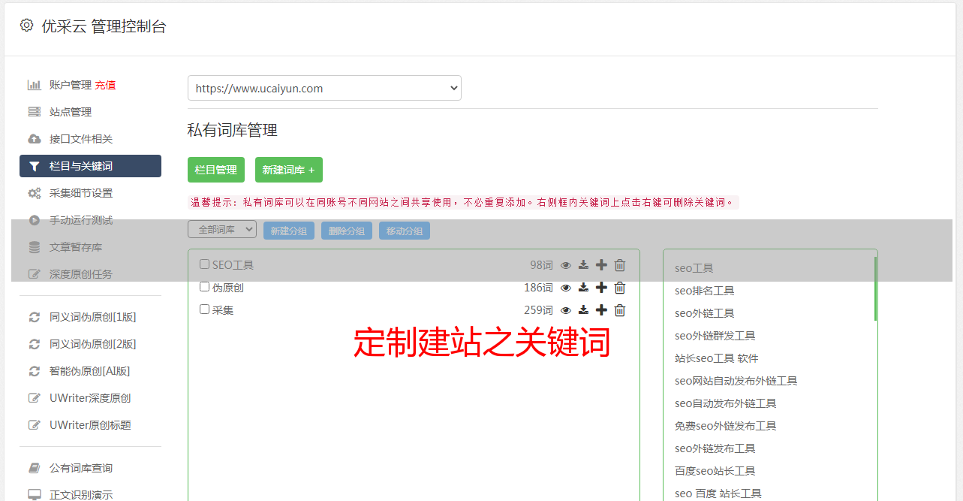Add words to the SEO工具 library
963x501 pixels.
[601, 265]
